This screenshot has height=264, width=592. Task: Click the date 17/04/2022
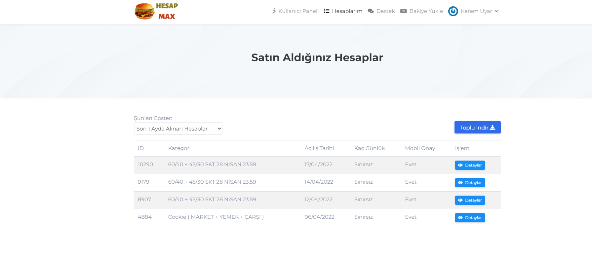coord(319,165)
